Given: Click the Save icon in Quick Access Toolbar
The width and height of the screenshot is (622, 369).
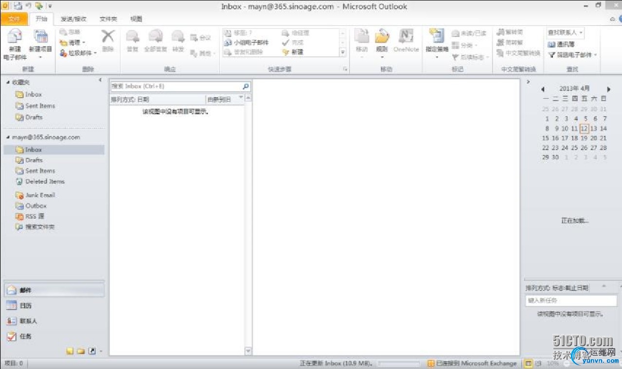Looking at the screenshot, I should [x=18, y=6].
